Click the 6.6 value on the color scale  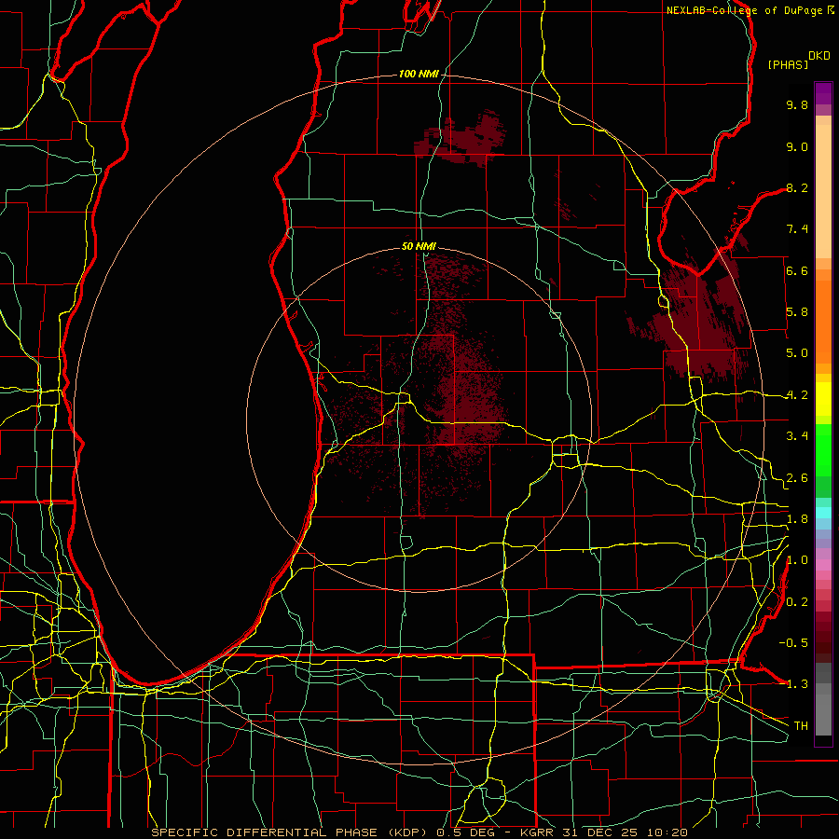(797, 270)
